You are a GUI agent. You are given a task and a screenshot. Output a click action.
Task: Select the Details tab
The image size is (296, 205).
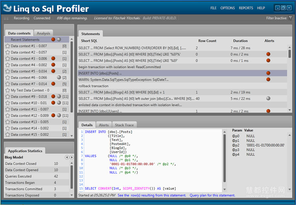[87, 125]
